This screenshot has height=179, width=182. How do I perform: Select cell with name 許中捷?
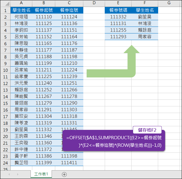coord(21,149)
